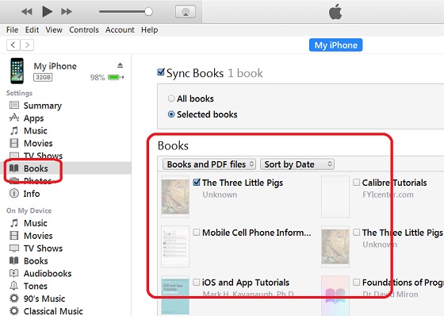Open the Help menu
The width and height of the screenshot is (444, 316).
[150, 30]
